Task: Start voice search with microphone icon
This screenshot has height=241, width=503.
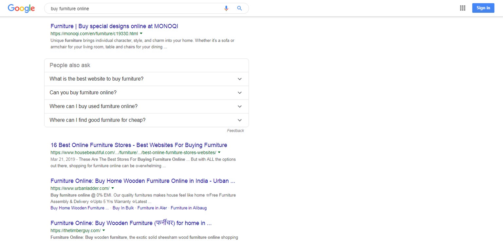Action: coord(226,9)
